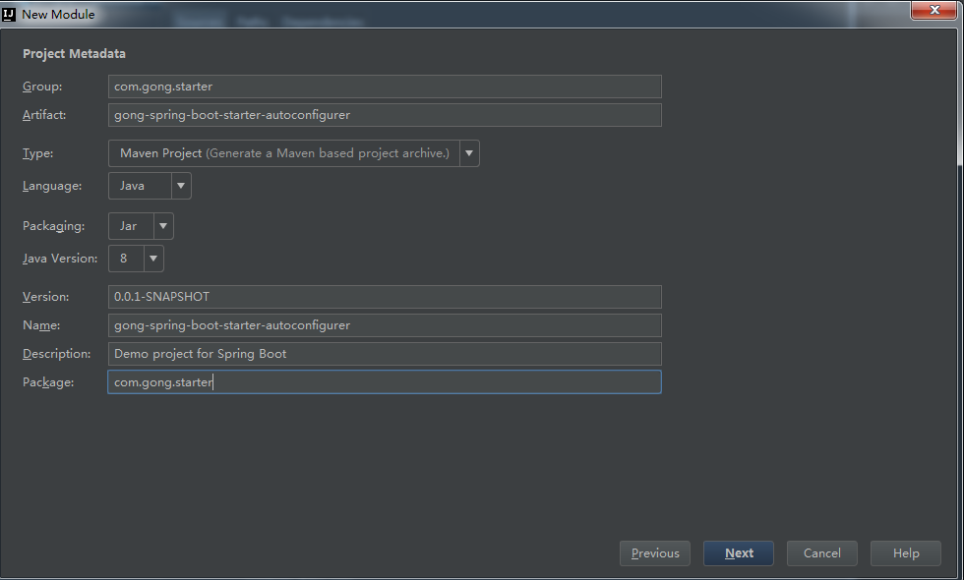Expand the Language dropdown
Screen dimensions: 964x580
tap(181, 186)
